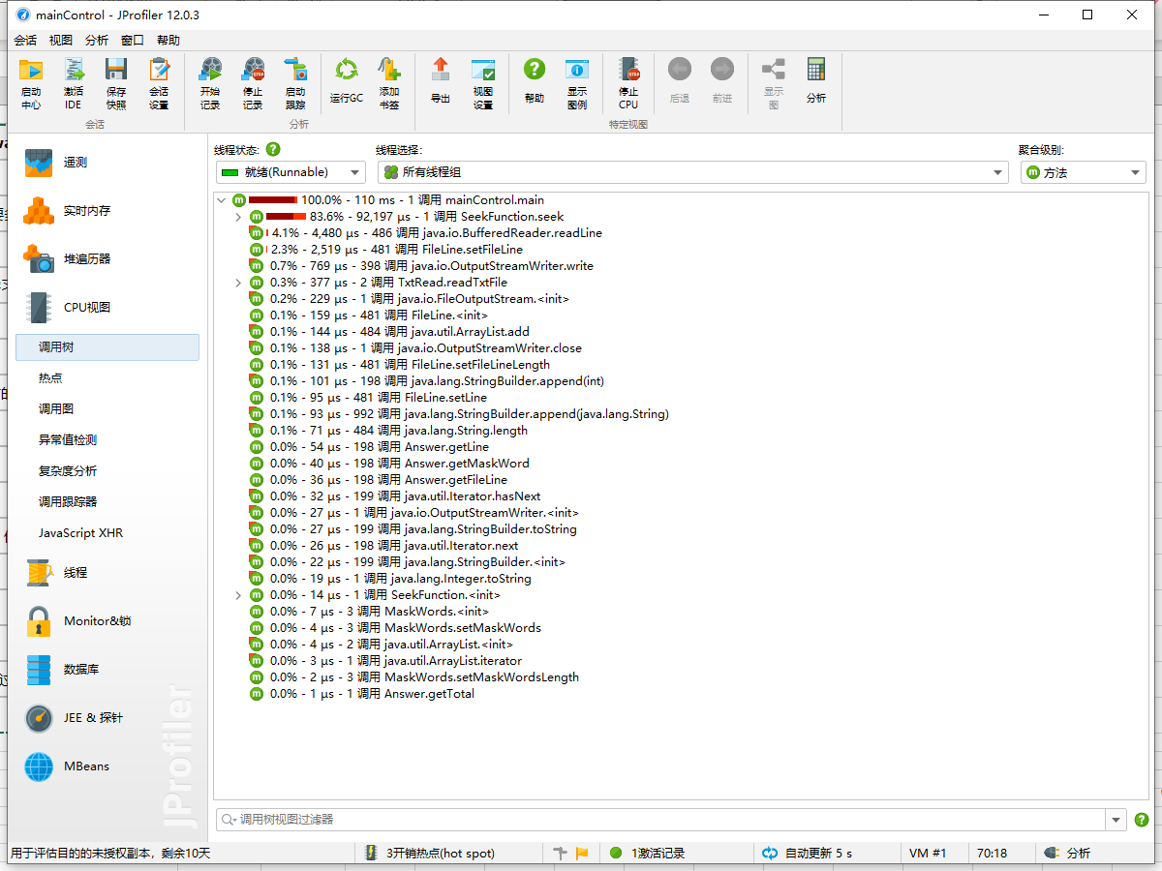Click the green help icon beside filter box
The height and width of the screenshot is (871, 1162).
1141,820
